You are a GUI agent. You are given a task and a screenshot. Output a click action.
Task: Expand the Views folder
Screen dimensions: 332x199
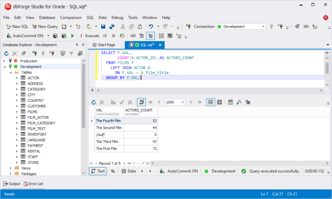10,168
